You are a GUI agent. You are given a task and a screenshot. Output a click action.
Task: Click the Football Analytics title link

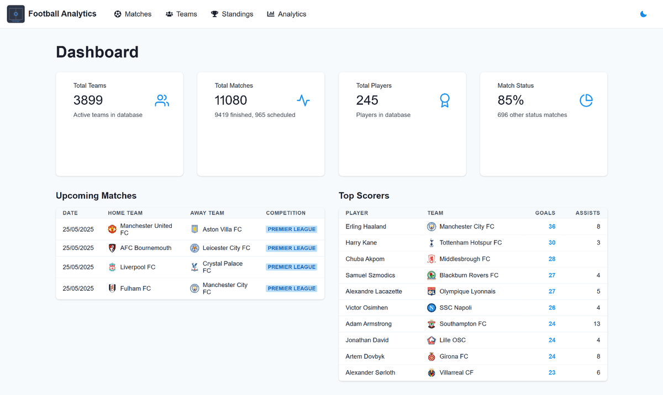62,14
